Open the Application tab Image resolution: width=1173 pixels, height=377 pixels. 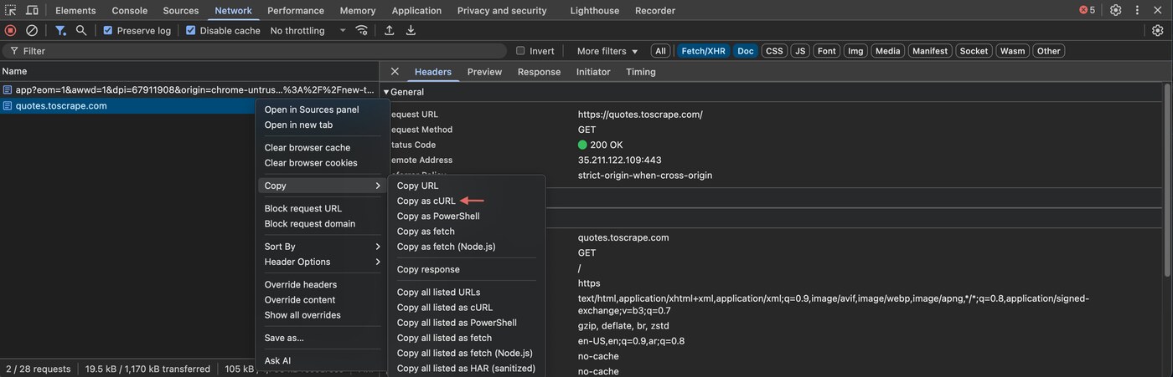pos(416,10)
